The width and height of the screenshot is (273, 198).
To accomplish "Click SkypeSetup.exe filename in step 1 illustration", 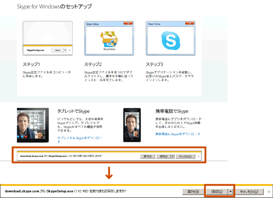I will [35, 50].
